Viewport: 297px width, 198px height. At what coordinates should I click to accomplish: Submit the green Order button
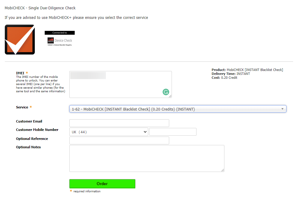[102, 184]
